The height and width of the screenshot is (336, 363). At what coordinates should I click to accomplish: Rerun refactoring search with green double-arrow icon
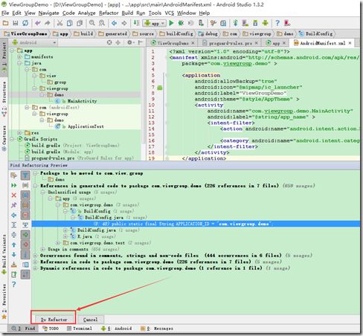(14, 185)
